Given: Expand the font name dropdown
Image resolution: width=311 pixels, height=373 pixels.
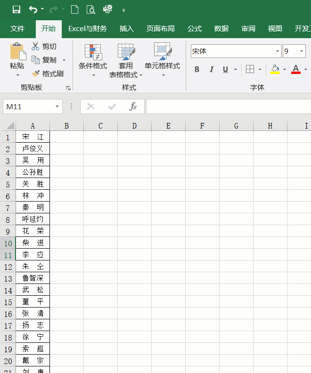Looking at the screenshot, I should (x=278, y=51).
